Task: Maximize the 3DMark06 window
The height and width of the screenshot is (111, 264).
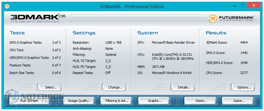Action: [x=243, y=6]
